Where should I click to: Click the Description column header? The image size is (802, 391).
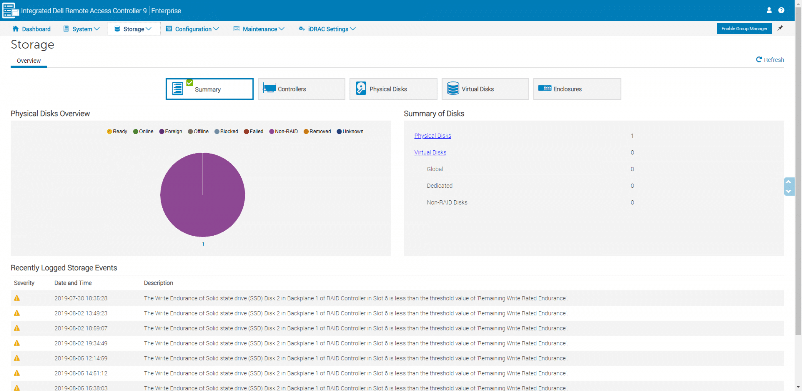(x=158, y=283)
